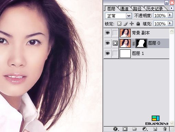175x132 pixels.
Task: Enable lock position move icon
Action: tap(132, 24)
